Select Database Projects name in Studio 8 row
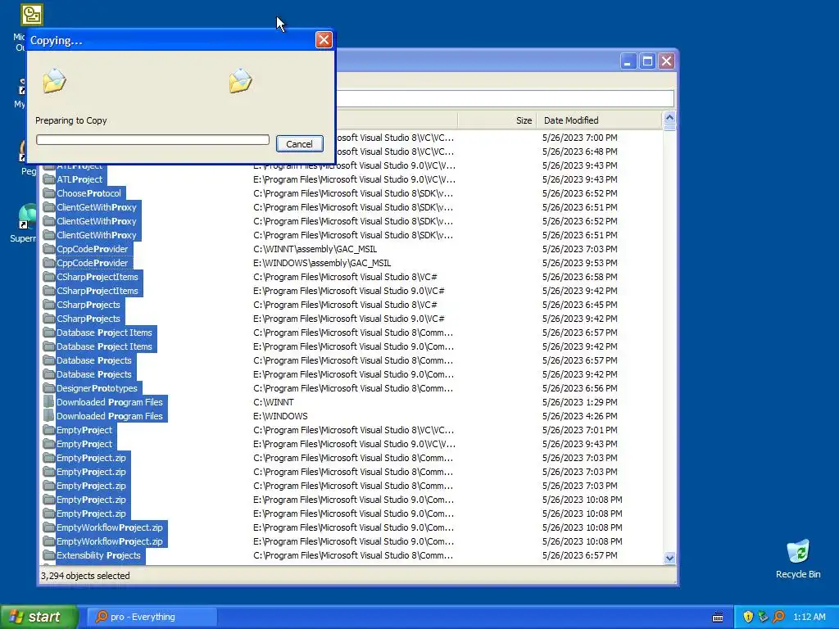839x629 pixels. [94, 360]
